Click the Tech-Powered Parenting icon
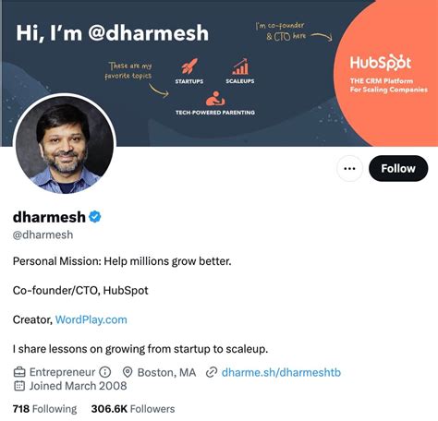The image size is (438, 421). click(215, 99)
